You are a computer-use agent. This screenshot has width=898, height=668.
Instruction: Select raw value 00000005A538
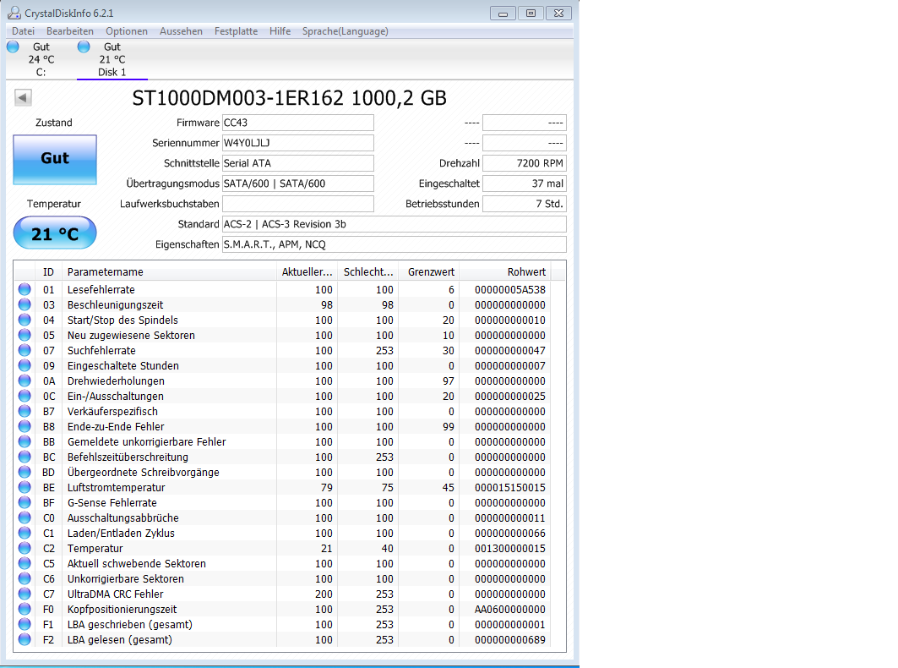(509, 289)
